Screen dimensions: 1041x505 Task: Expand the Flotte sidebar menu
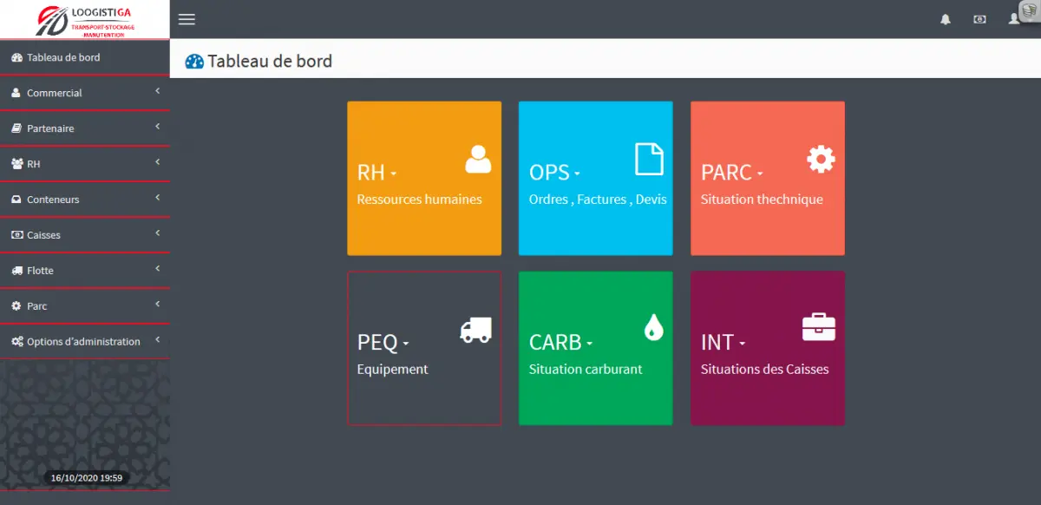pyautogui.click(x=84, y=271)
